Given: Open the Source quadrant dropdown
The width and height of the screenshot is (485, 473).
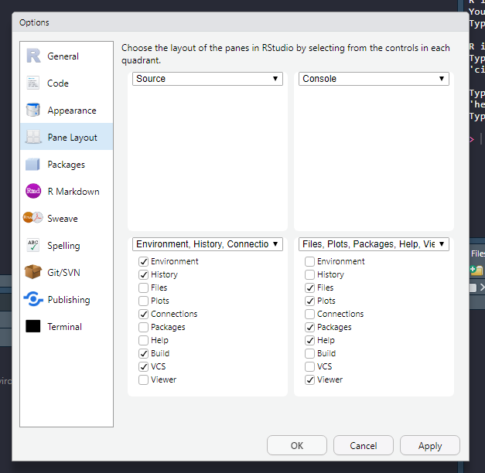Looking at the screenshot, I should 207,79.
